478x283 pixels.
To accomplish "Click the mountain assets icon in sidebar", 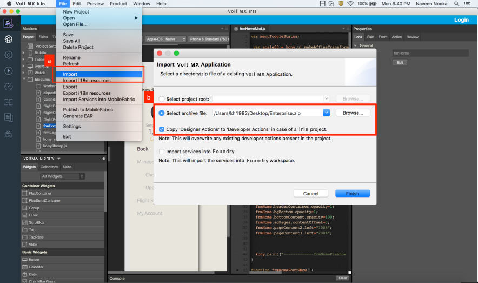I will (x=9, y=134).
